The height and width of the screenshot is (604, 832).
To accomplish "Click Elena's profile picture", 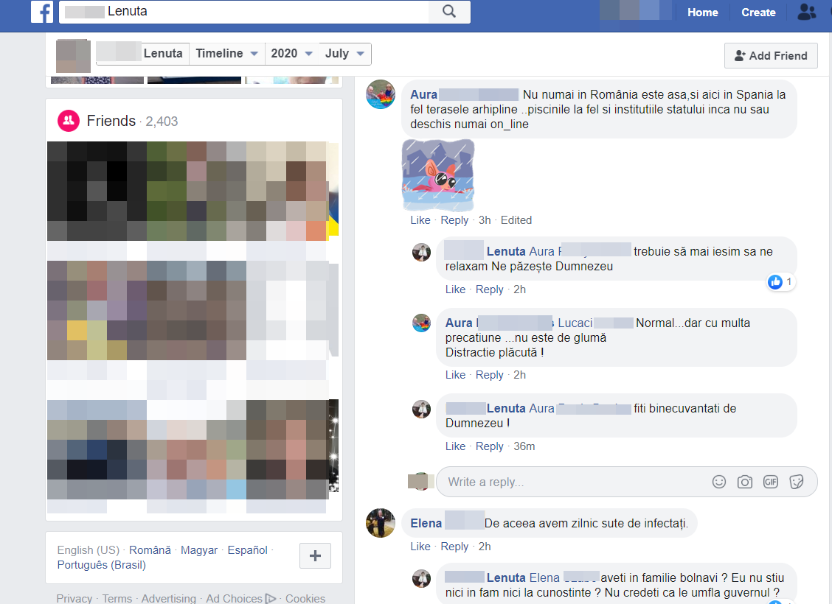I will [381, 523].
